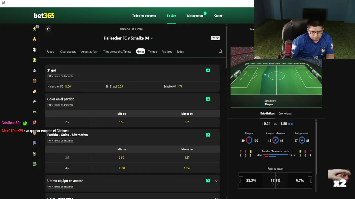Image resolution: width=355 pixels, height=199 pixels.
Task: Open the favorites star in the sports sidebar
Action: point(34,29)
